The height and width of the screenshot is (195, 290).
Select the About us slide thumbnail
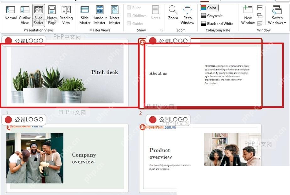coord(200,73)
